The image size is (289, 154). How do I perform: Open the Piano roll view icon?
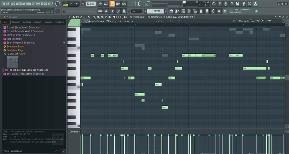(177, 11)
